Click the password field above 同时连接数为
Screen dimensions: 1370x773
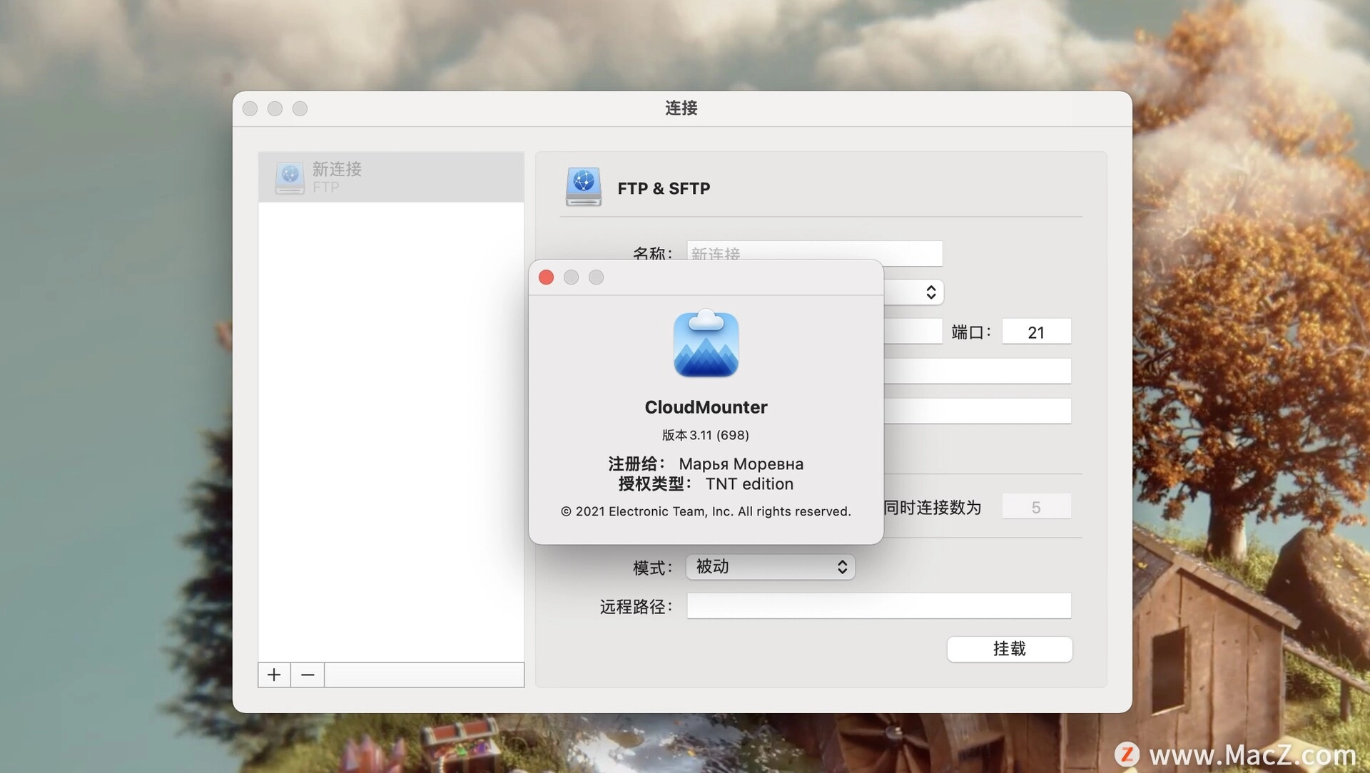pos(977,411)
